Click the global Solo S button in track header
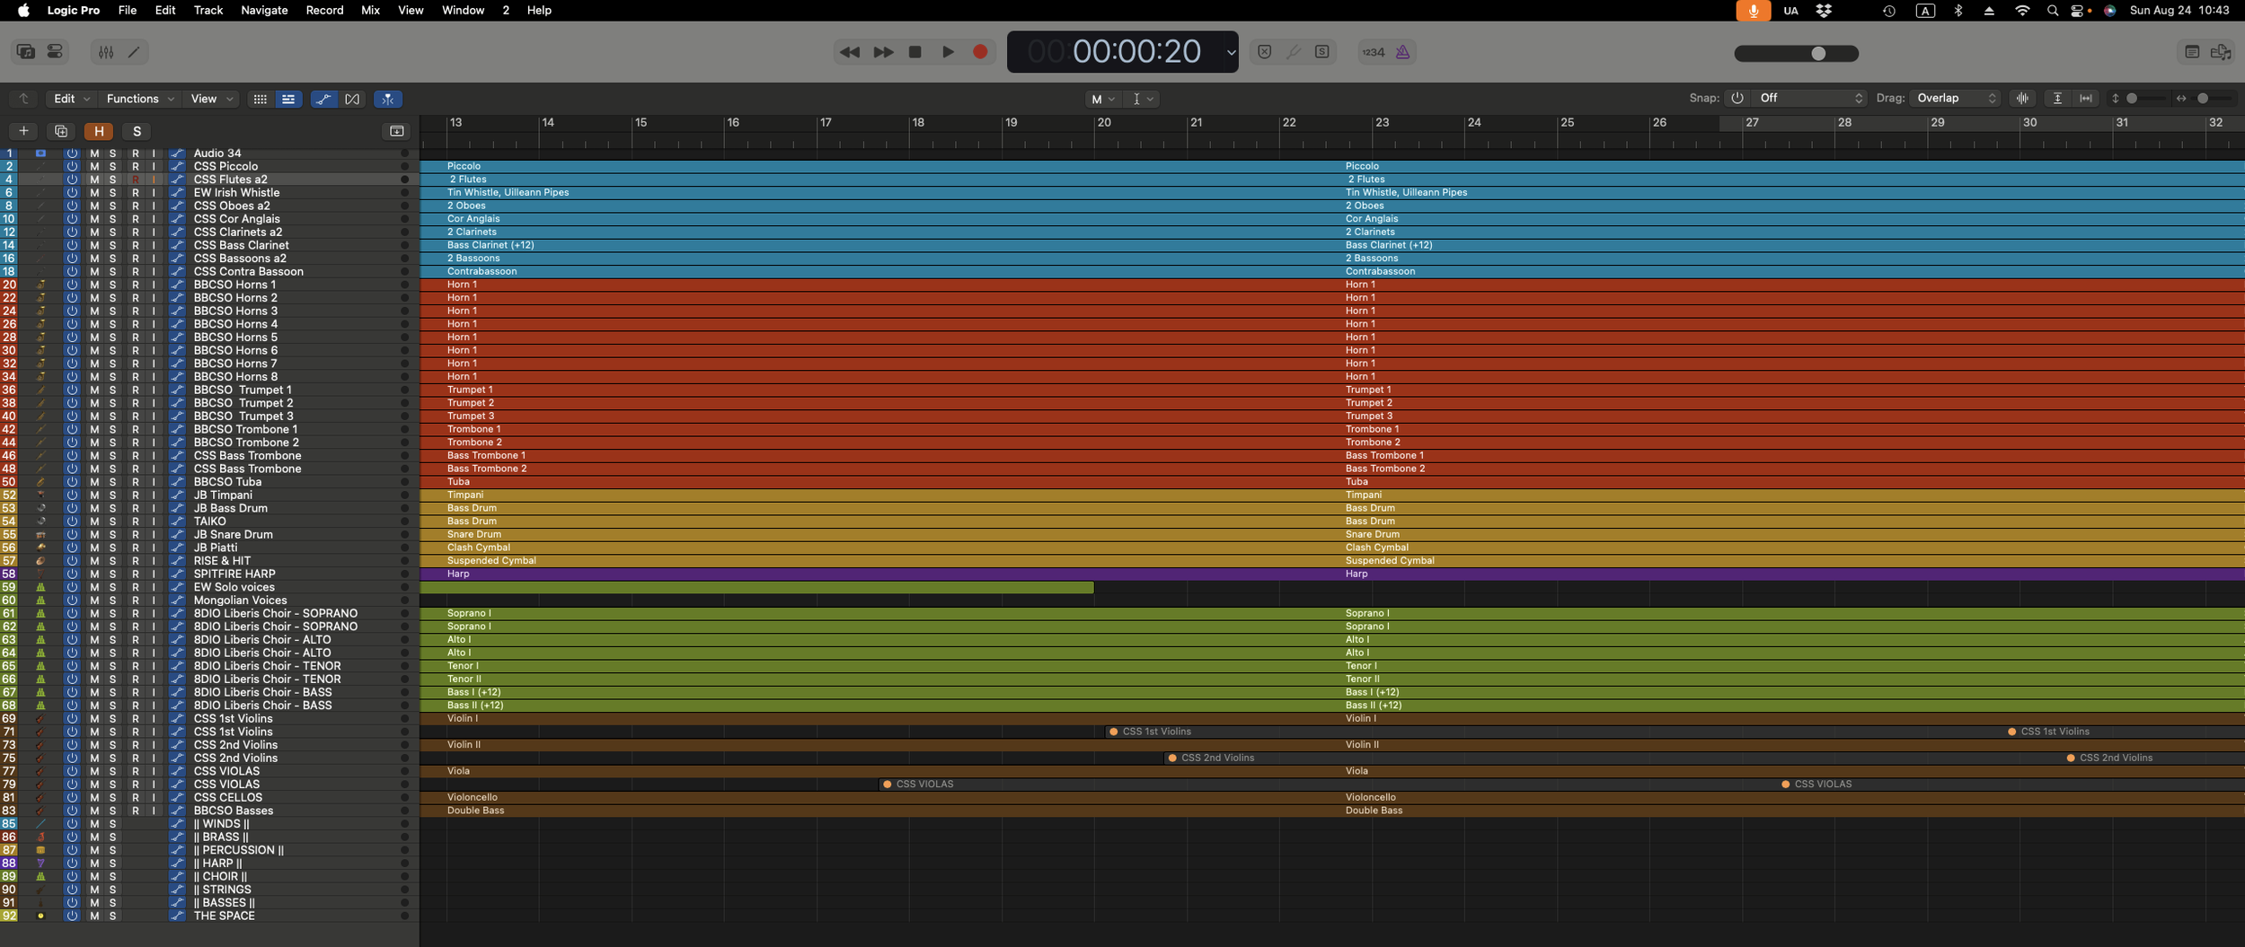 tap(137, 131)
